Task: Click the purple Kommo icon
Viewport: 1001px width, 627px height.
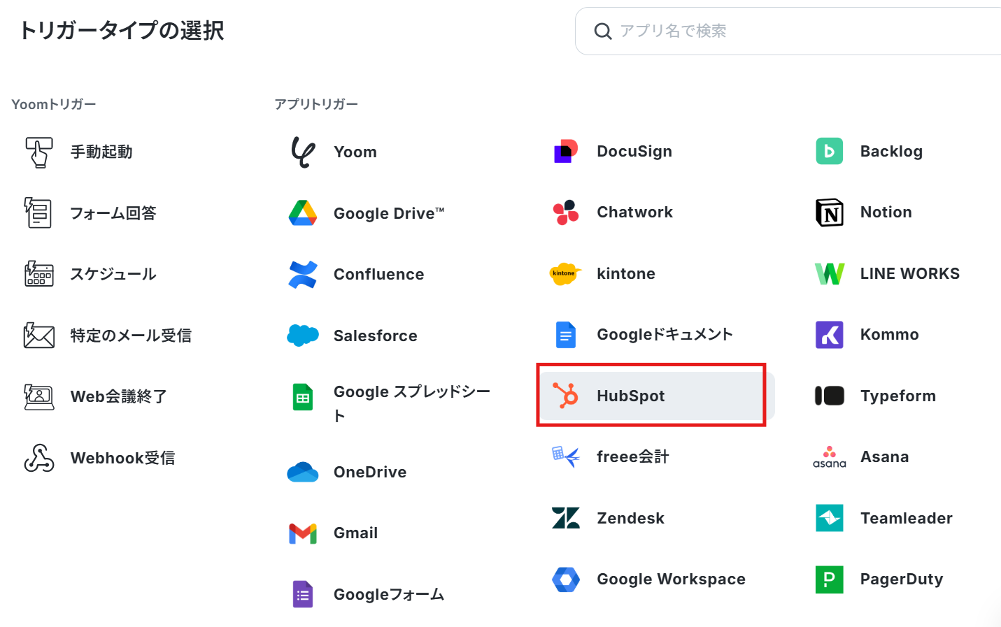Action: tap(830, 335)
